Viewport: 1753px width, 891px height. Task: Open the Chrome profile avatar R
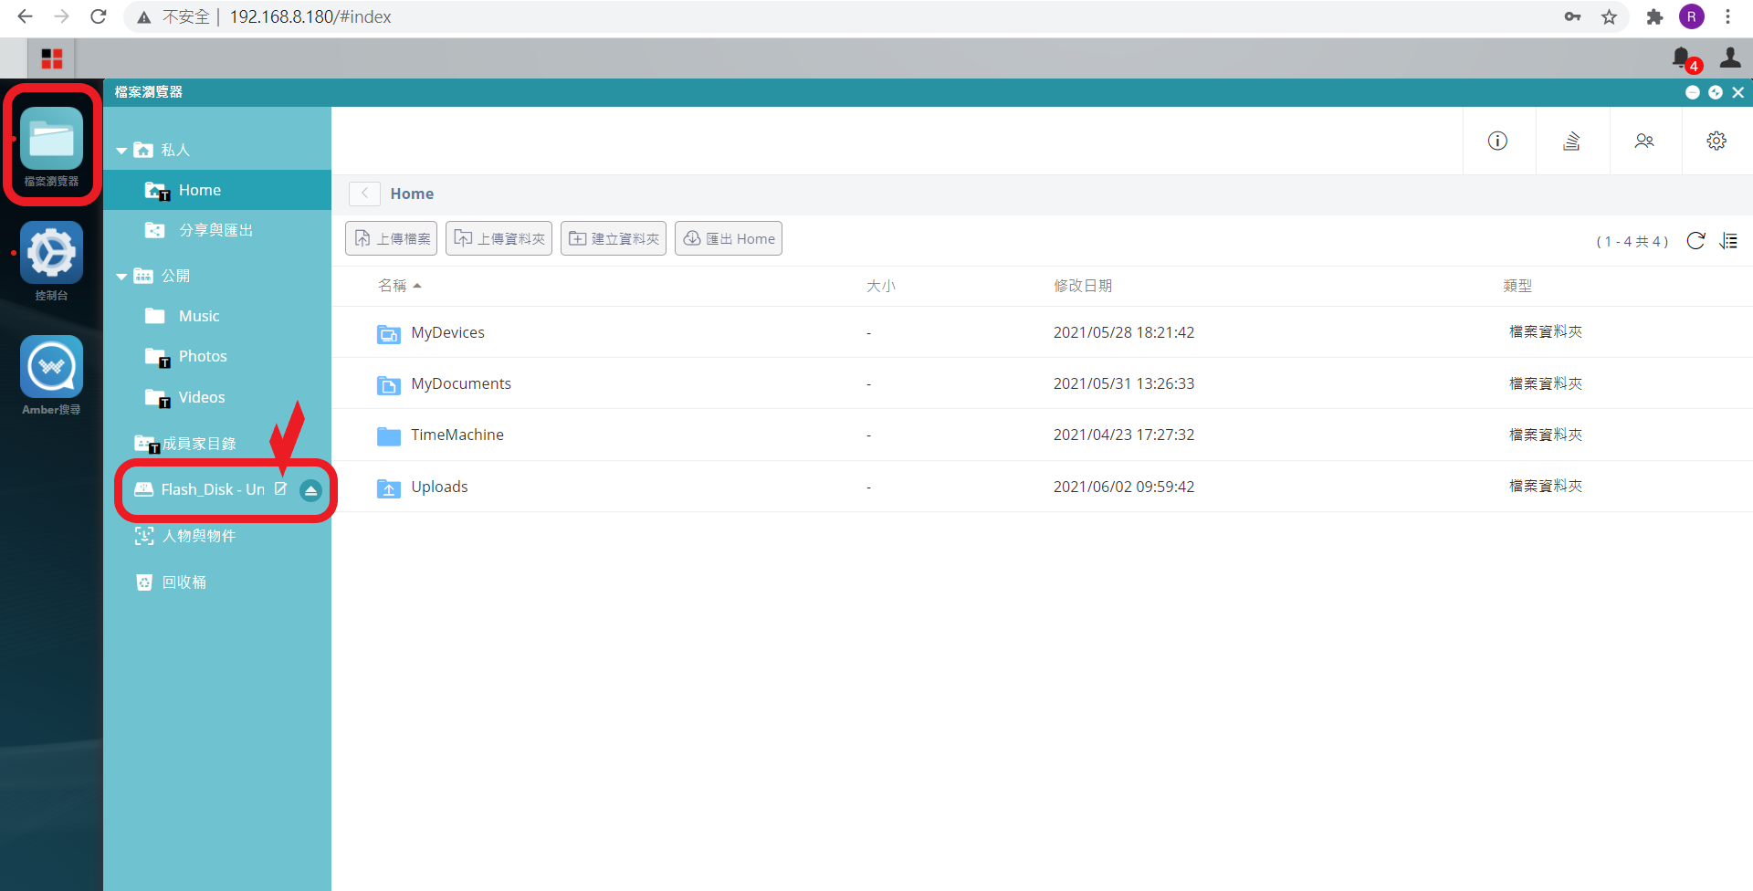tap(1692, 16)
